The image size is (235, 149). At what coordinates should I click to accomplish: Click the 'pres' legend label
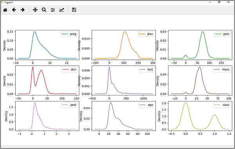coord(226,34)
